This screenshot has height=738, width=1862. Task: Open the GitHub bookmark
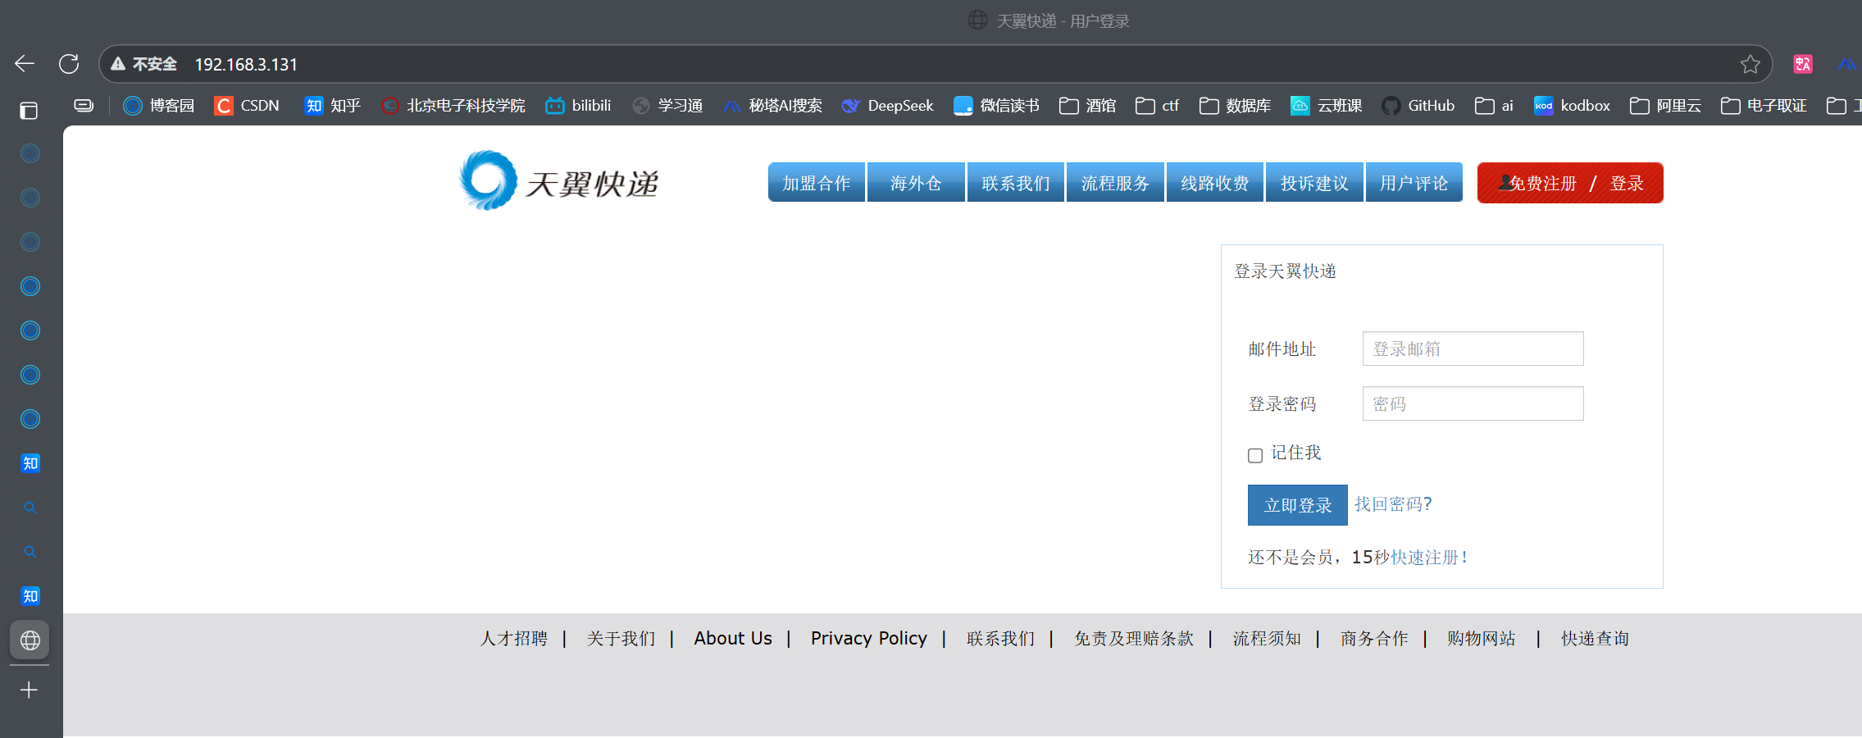click(x=1418, y=106)
